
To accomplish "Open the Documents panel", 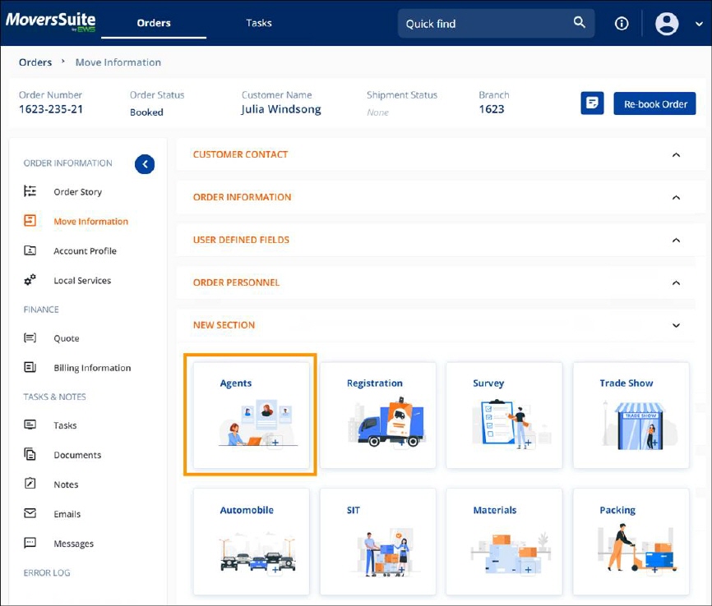I will coord(79,454).
